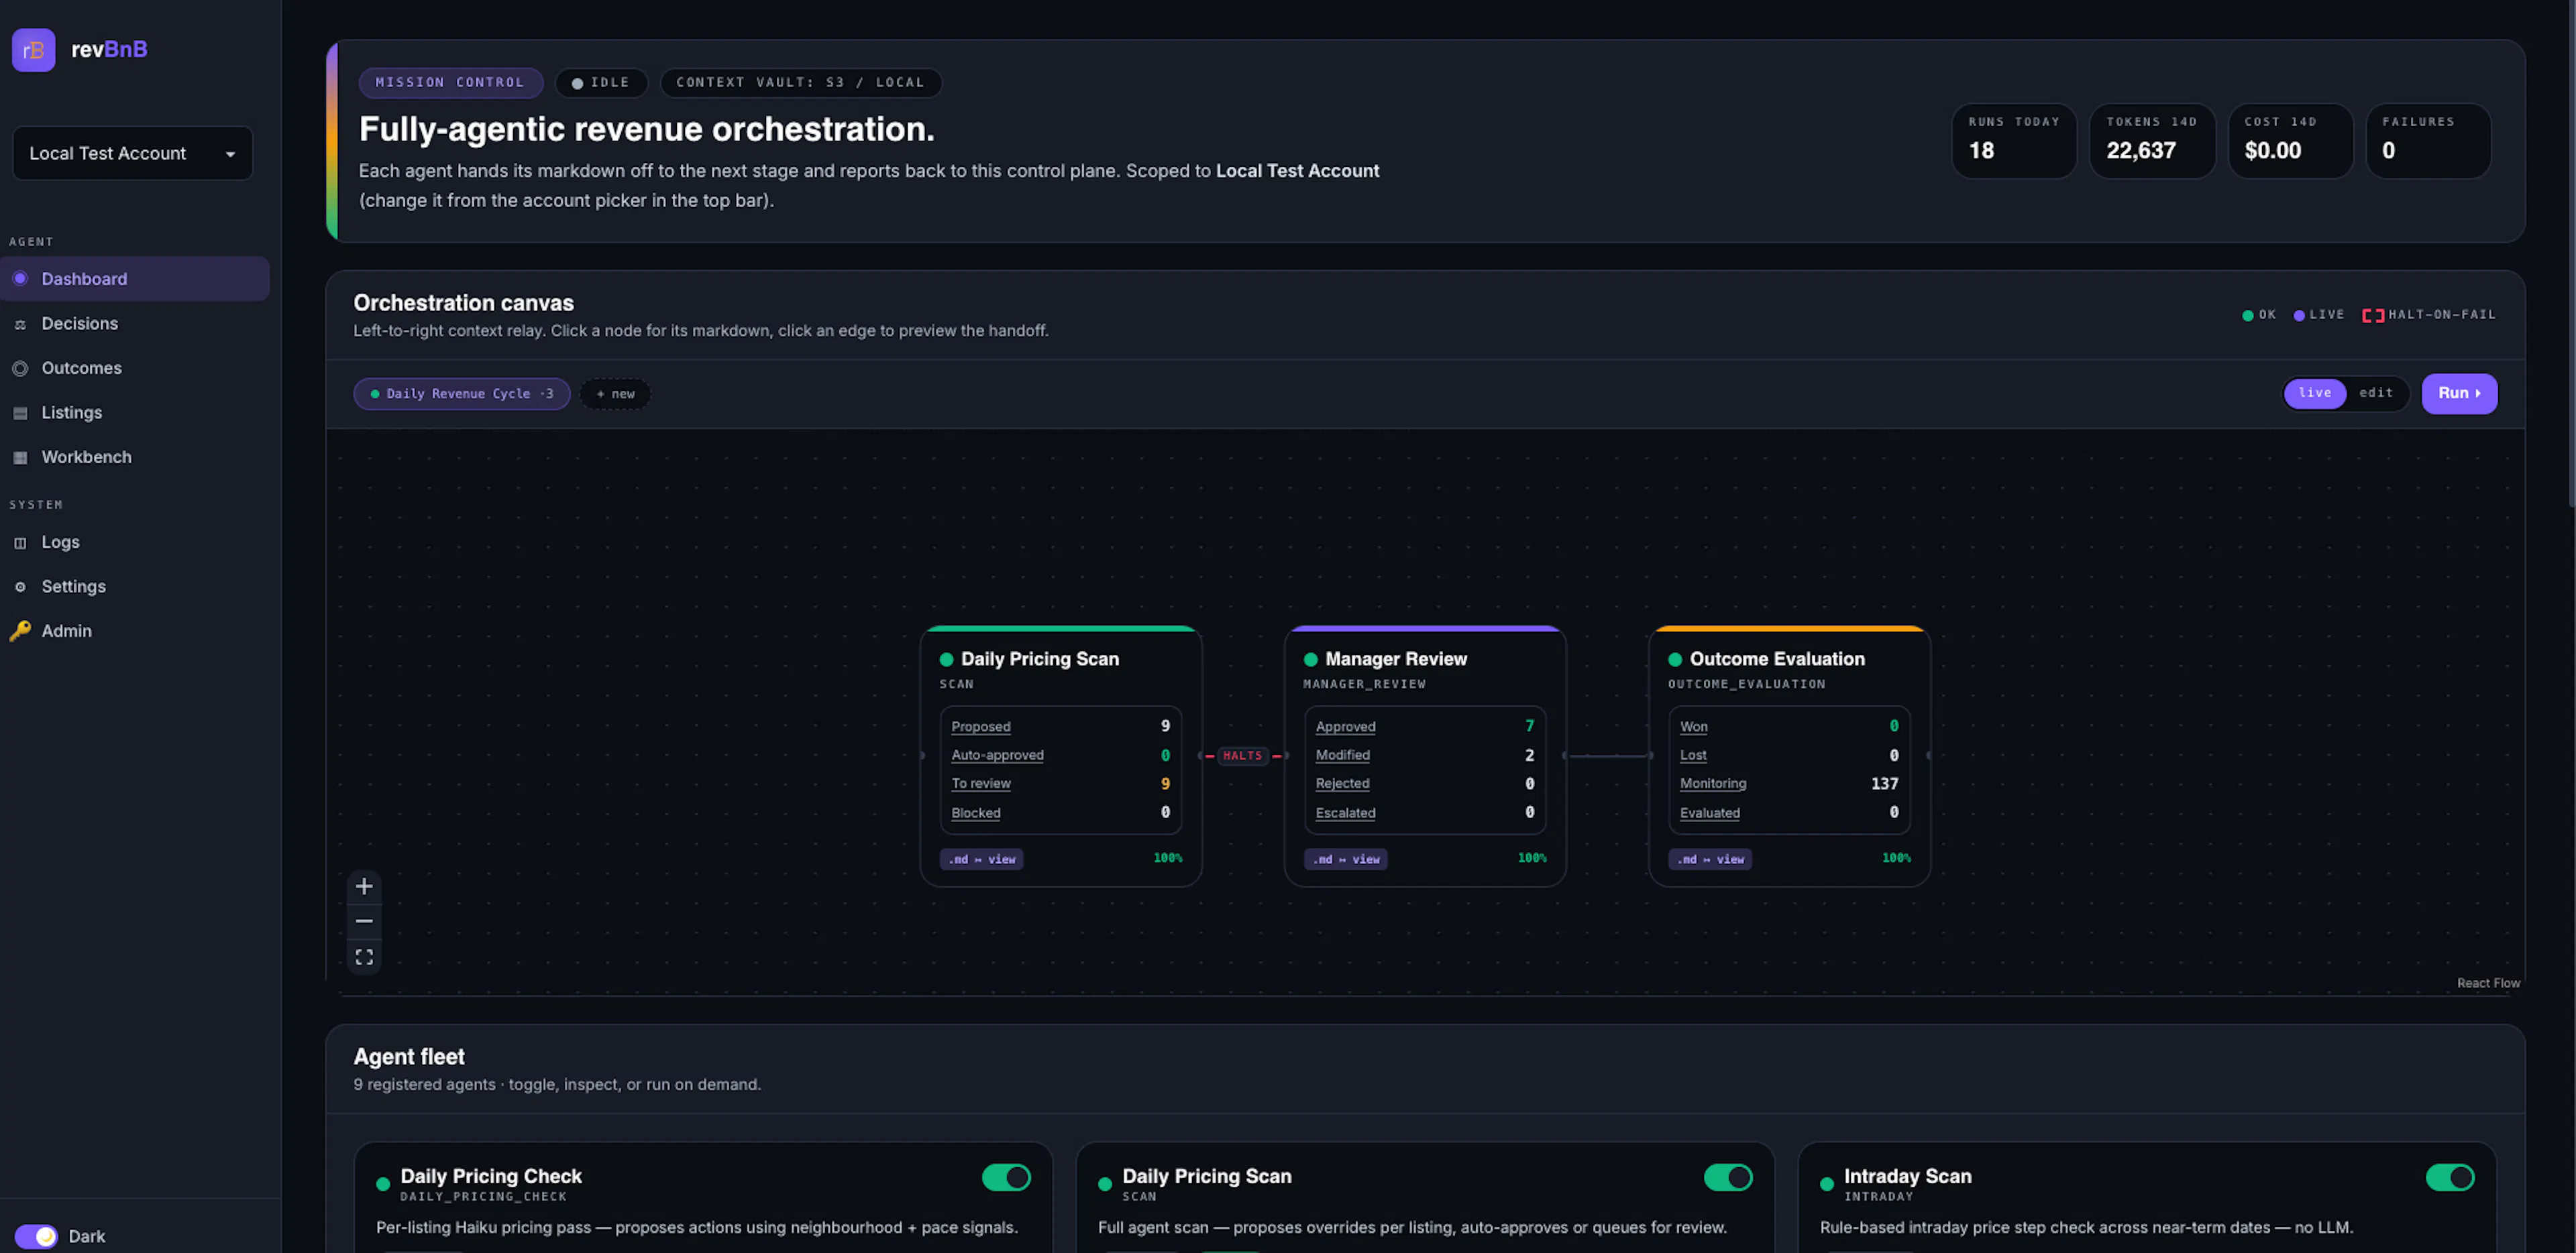The width and height of the screenshot is (2576, 1253).
Task: Click CONTEXT VAULT: S3 / LOCAL badge
Action: click(800, 83)
